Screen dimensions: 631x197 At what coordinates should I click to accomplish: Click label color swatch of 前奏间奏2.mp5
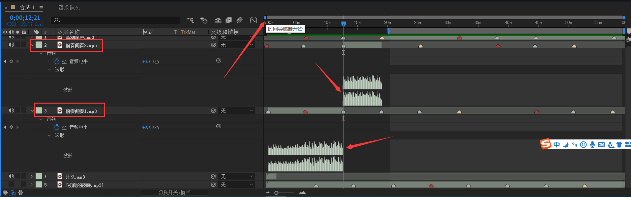39,45
